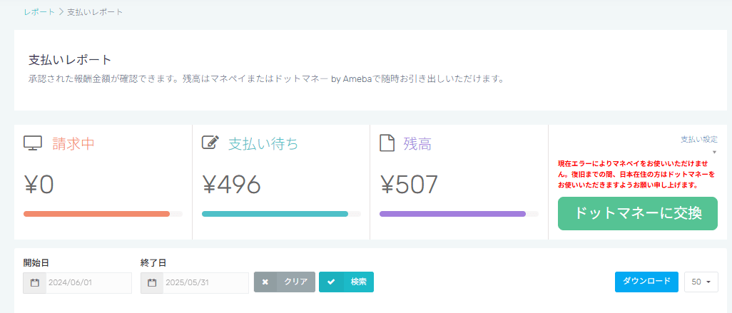Click the X icon on the クリア button
This screenshot has height=313, width=732.
point(265,282)
